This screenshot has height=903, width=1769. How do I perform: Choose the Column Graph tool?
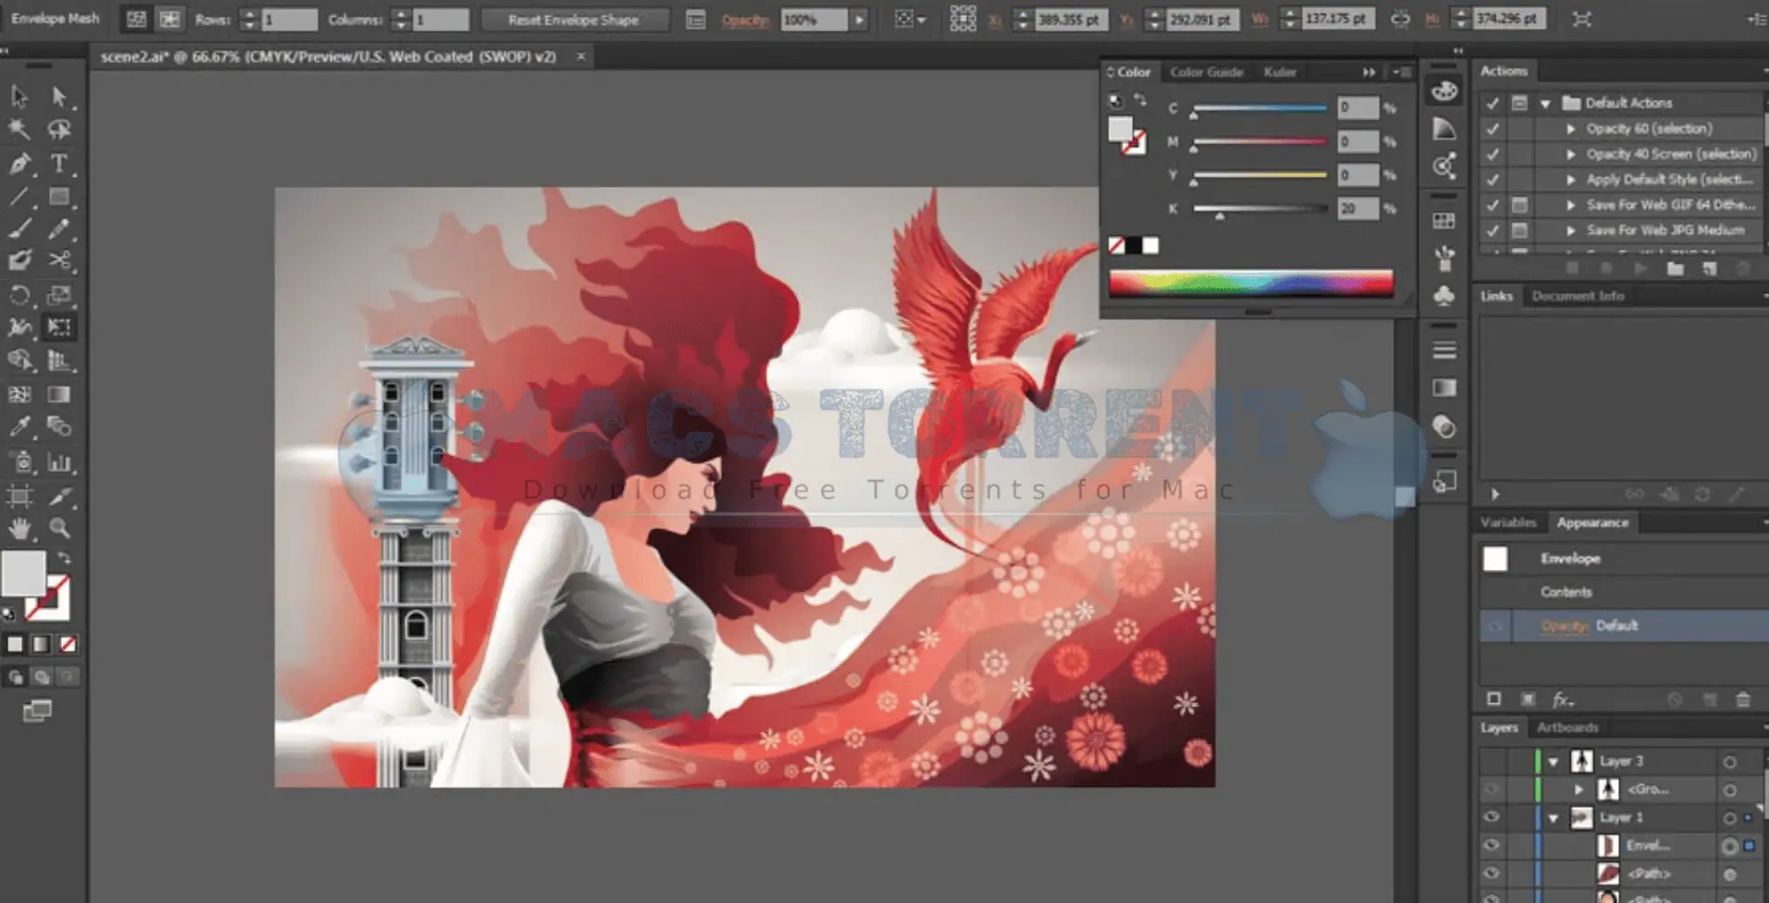pyautogui.click(x=59, y=462)
